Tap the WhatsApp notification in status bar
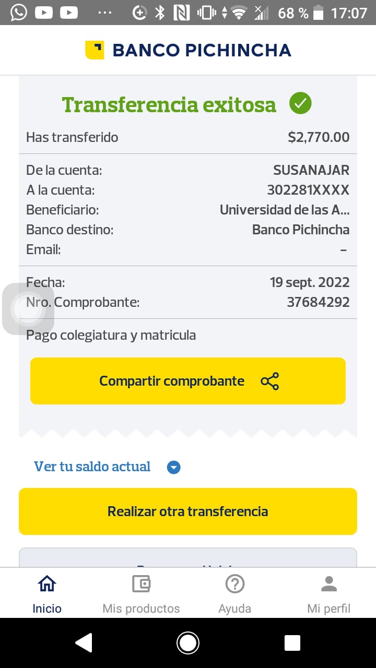 pyautogui.click(x=18, y=12)
